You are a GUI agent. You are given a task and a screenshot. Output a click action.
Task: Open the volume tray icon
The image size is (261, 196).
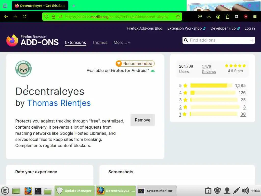click(245, 191)
